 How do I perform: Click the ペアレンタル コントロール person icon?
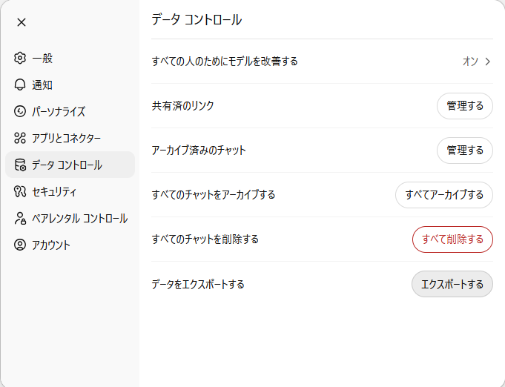[20, 218]
